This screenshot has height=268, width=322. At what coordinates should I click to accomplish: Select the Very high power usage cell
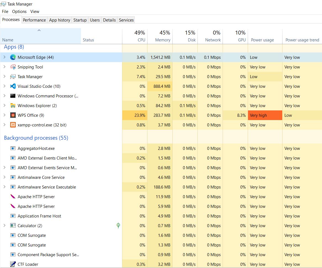tap(265, 115)
